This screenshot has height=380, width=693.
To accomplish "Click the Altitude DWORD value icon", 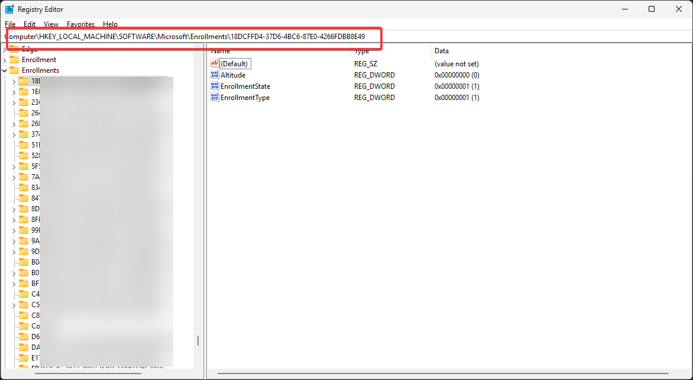I will (x=214, y=75).
